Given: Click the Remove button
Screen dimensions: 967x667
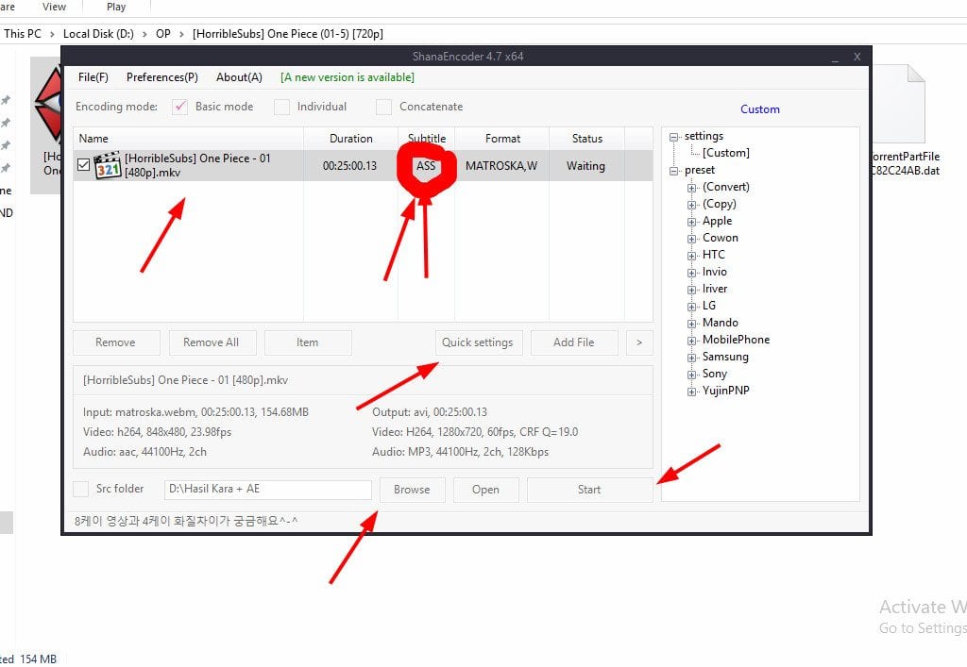Looking at the screenshot, I should point(116,342).
